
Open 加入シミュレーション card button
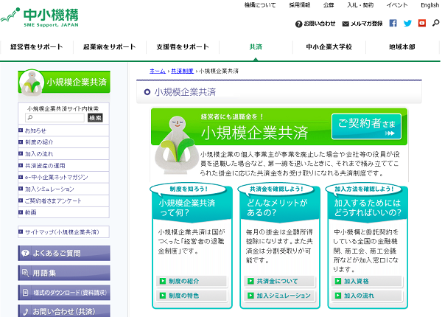click(279, 296)
